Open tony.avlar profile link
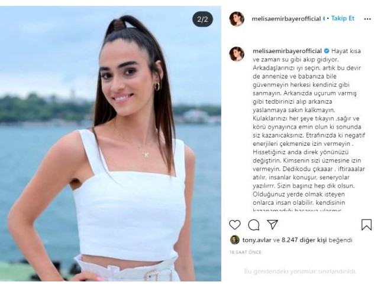 [257, 240]
